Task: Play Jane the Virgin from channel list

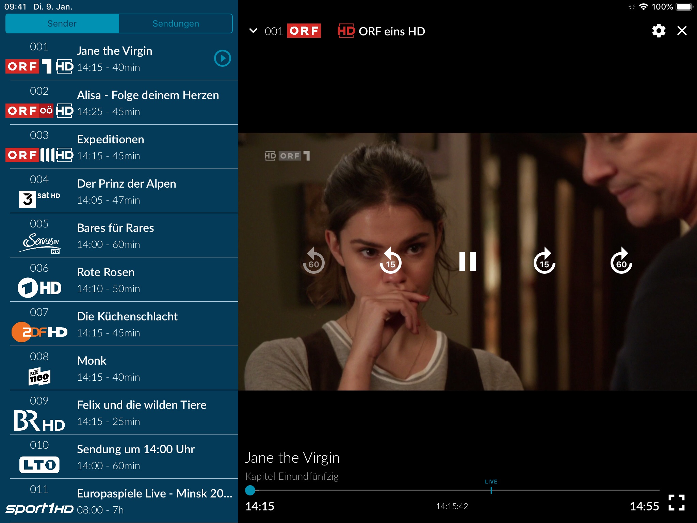Action: 223,58
